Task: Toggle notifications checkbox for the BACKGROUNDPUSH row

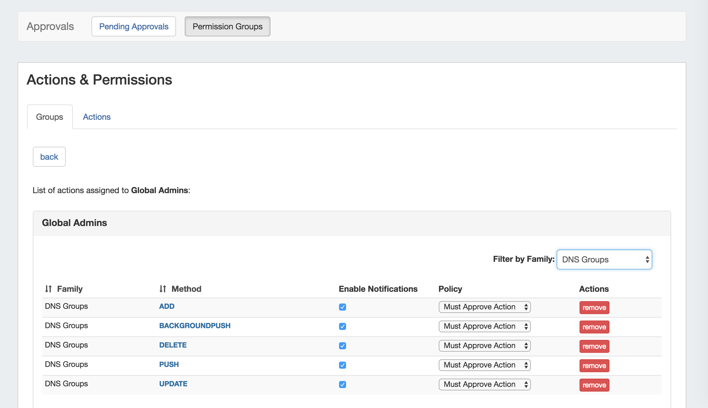Action: (x=342, y=326)
